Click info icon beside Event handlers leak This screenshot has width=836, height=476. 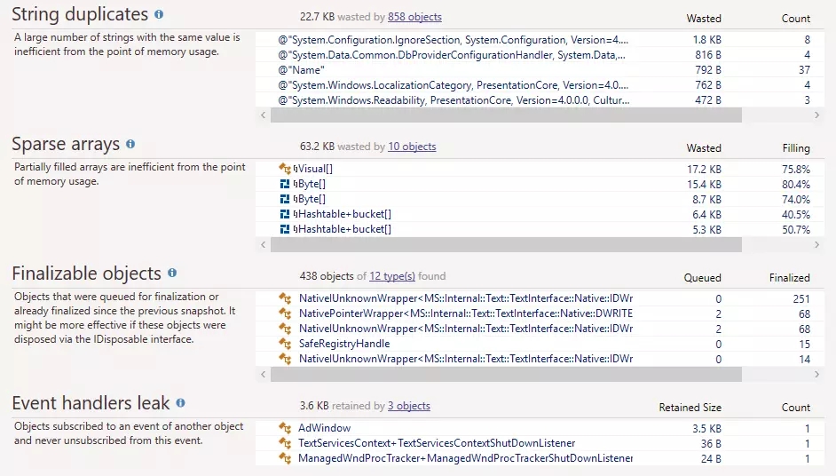[x=180, y=403]
